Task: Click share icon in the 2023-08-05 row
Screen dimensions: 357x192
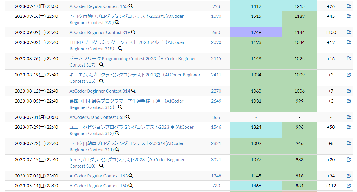Action: [349, 101]
